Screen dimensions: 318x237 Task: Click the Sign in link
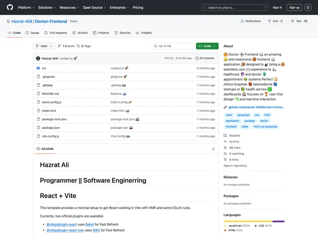pos(277,7)
